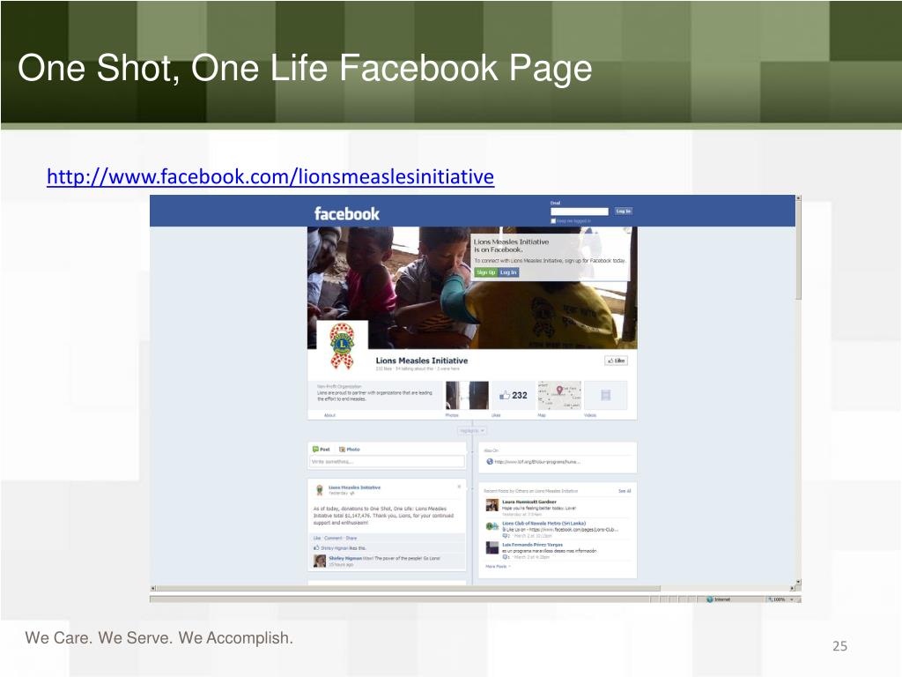Click the More Posts link
The height and width of the screenshot is (677, 902).
[498, 567]
